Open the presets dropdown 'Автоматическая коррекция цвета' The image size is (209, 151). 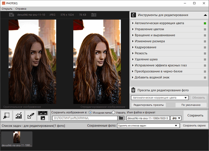(x=159, y=98)
